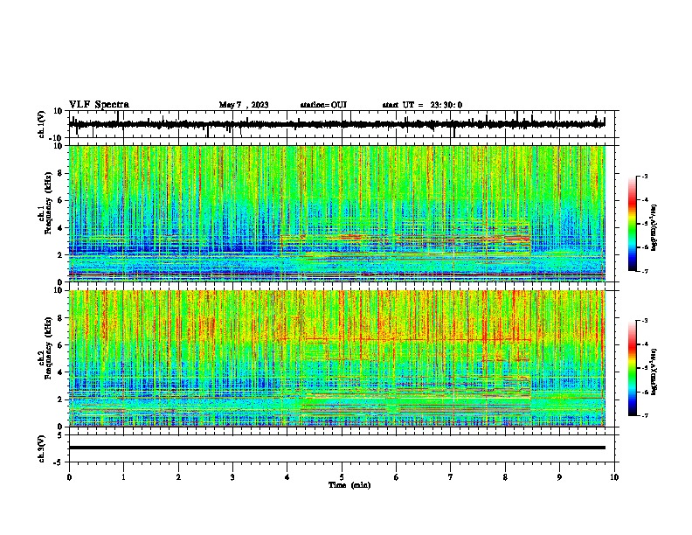Click time axis tick label "2"

178,477
